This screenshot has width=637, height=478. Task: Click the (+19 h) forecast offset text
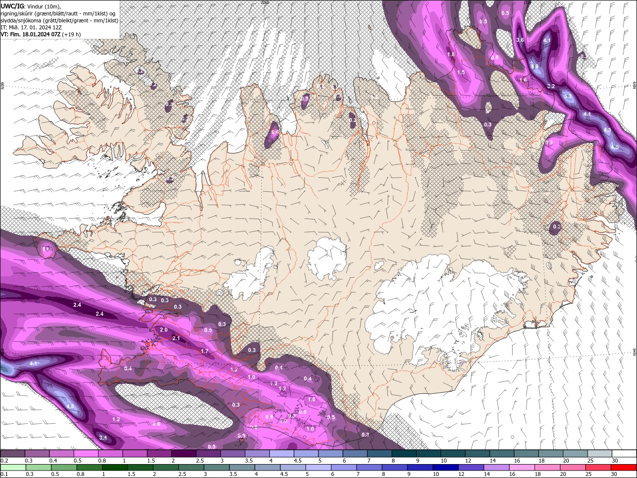(x=71, y=34)
